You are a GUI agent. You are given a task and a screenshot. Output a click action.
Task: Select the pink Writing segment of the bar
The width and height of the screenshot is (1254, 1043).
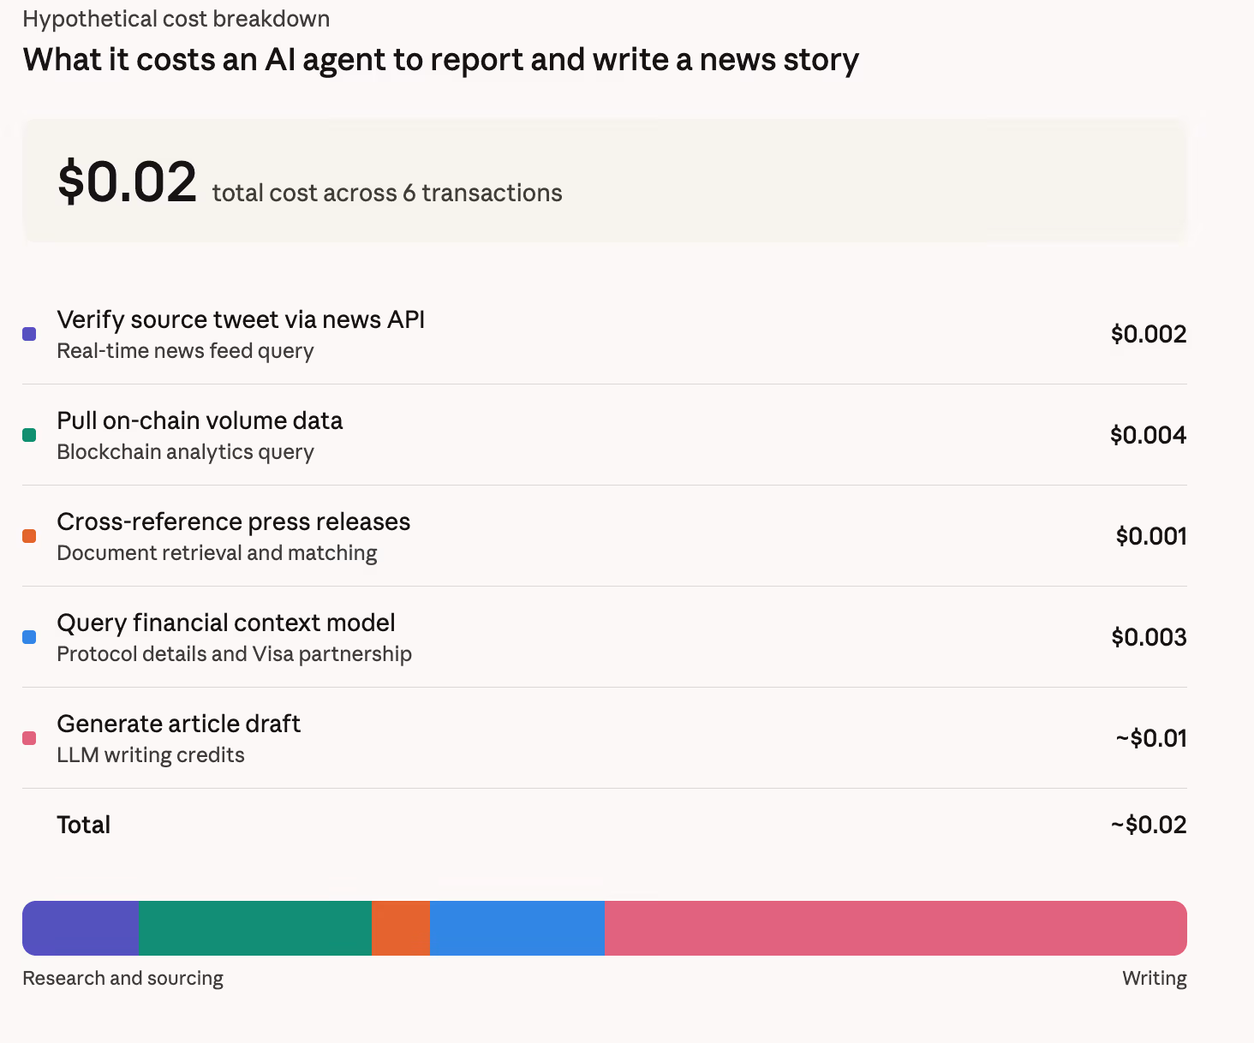895,928
